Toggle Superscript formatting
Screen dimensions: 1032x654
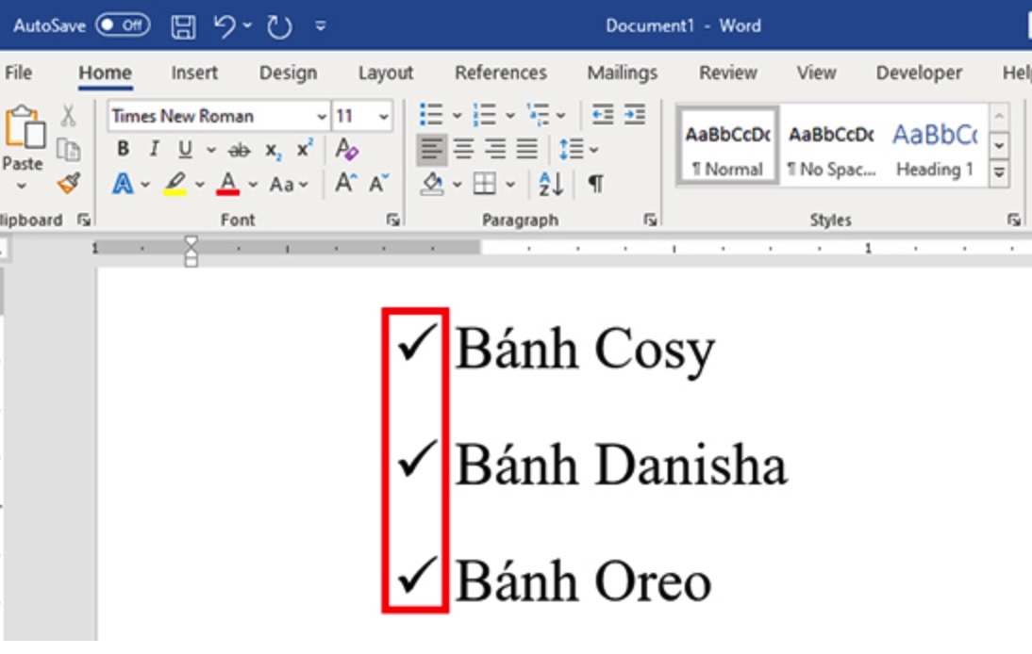coord(304,149)
